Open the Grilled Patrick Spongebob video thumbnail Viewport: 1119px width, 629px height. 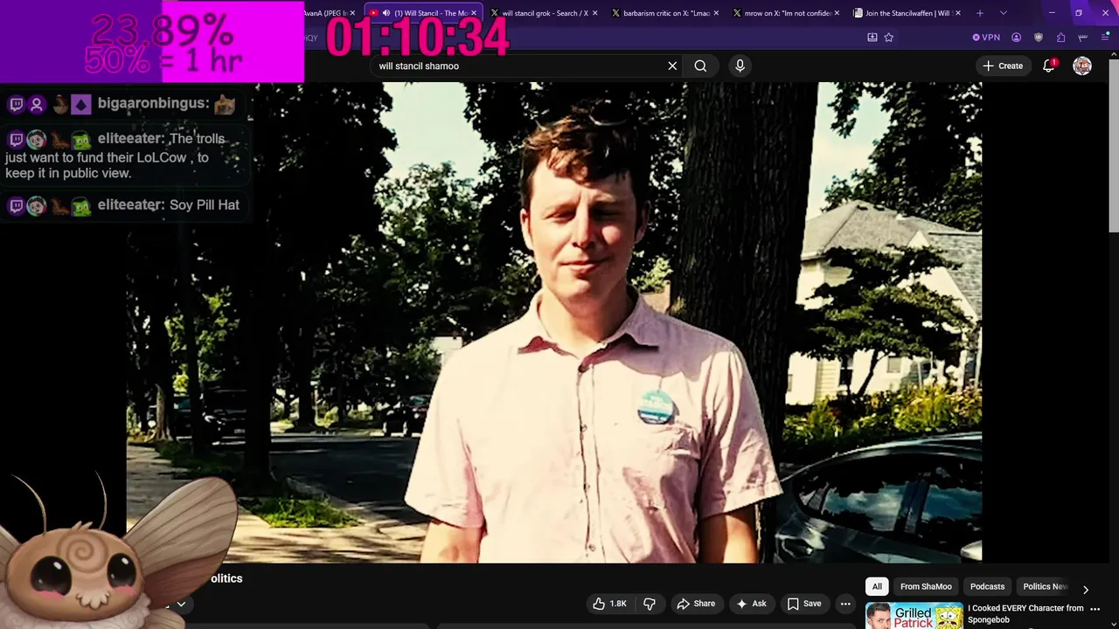coord(914,616)
